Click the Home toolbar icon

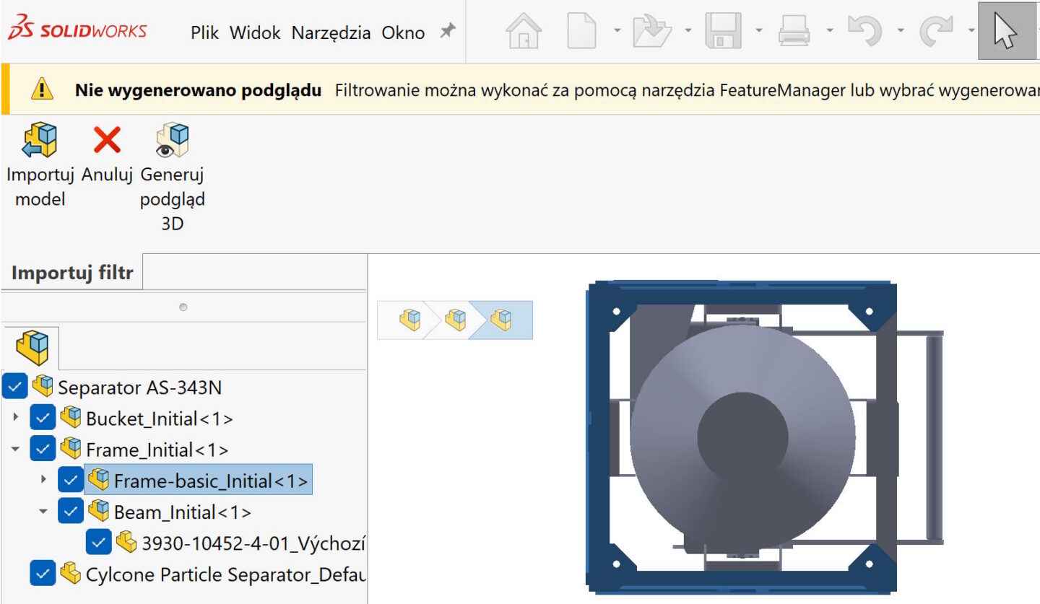(524, 32)
